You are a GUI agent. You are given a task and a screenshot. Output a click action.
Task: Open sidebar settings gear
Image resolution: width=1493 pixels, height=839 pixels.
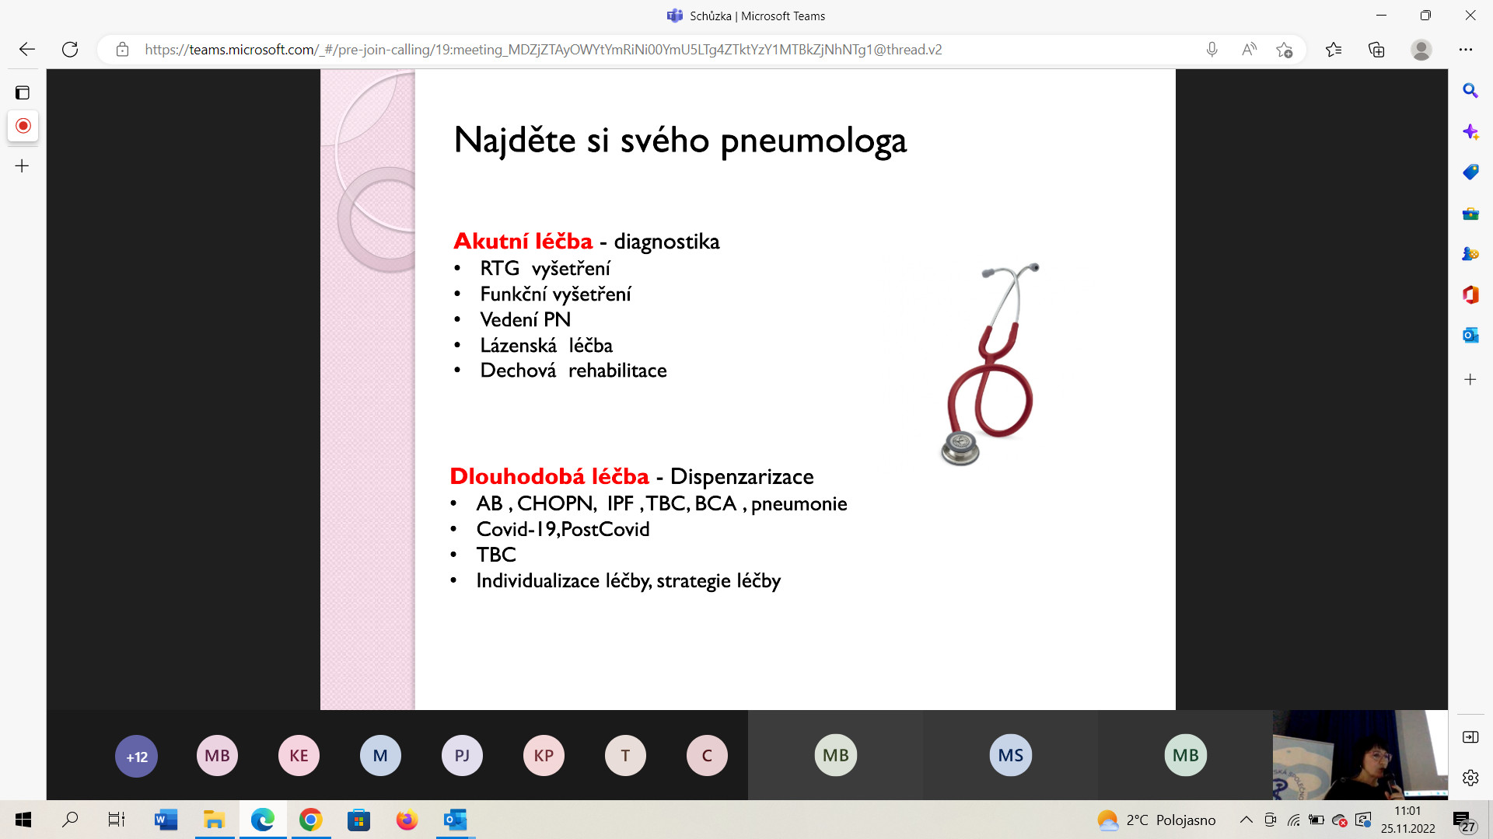click(1470, 778)
